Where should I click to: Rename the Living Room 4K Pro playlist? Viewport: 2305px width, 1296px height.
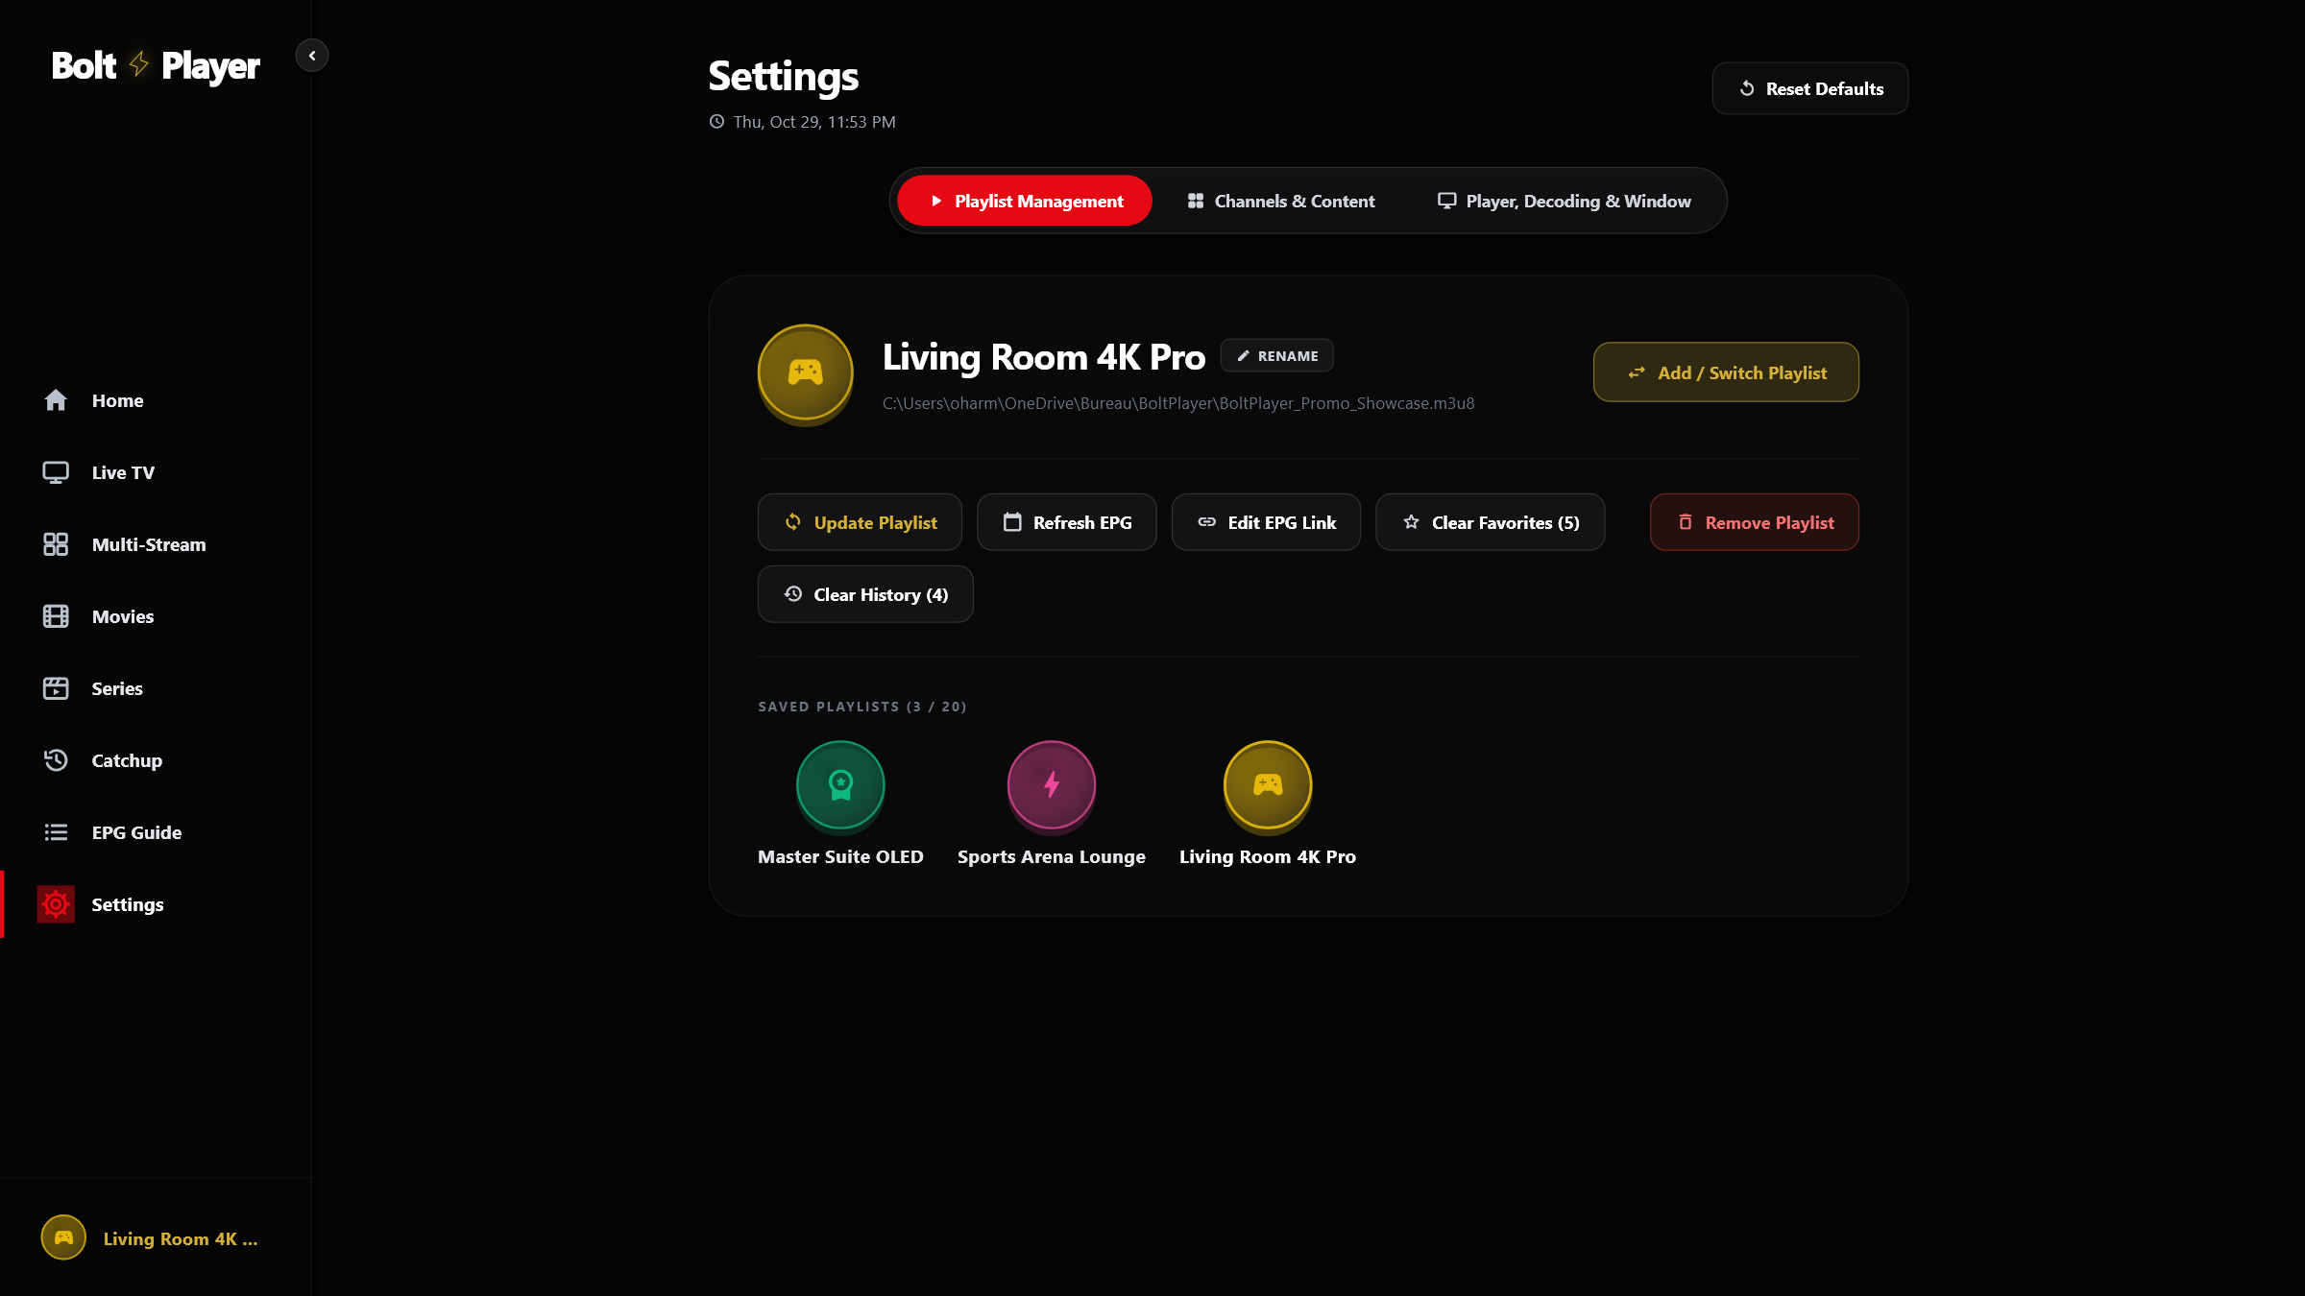point(1276,355)
